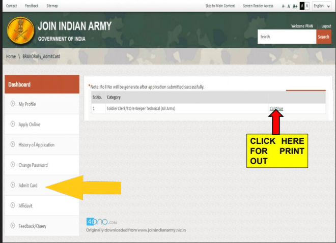336x243 pixels.
Task: Switch to dark high-contrast theme (black A)
Action: click(x=302, y=6)
